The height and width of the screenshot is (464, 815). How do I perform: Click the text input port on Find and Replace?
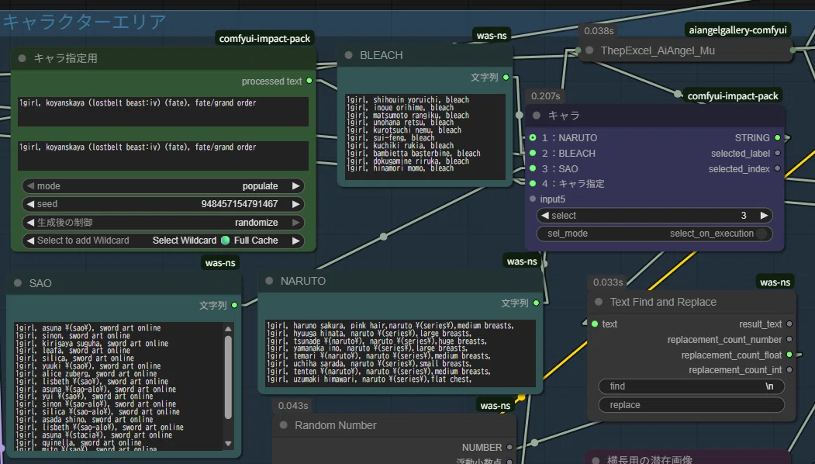coord(595,324)
